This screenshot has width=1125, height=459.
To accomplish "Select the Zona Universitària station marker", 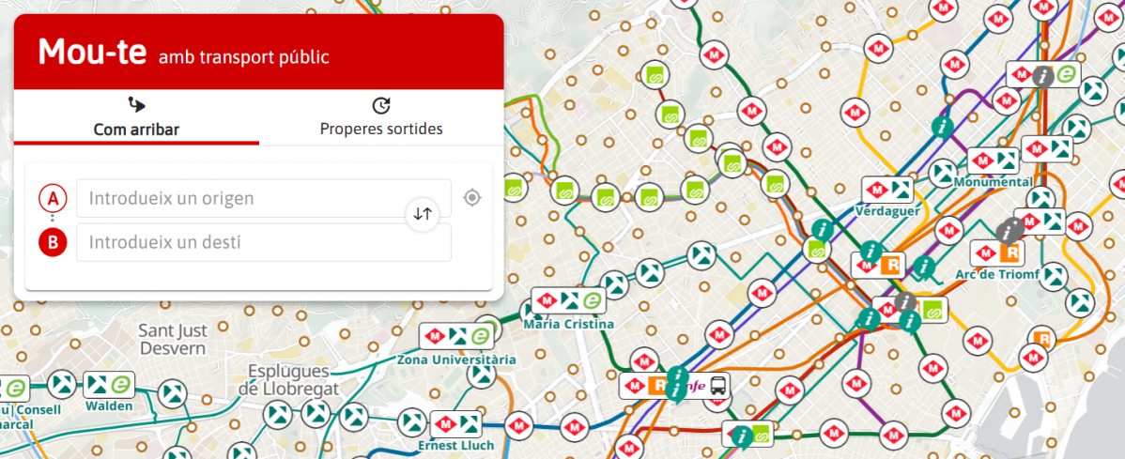I will pyautogui.click(x=456, y=337).
